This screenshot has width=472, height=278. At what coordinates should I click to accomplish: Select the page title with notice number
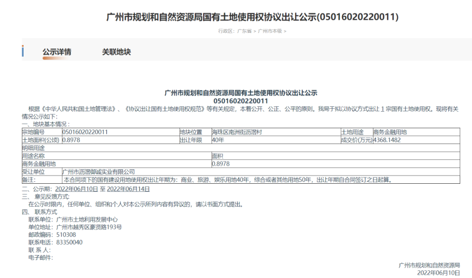253,17
